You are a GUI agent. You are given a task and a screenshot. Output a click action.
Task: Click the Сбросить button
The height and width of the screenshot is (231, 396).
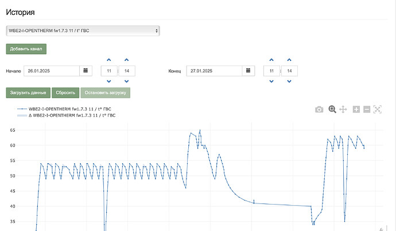[65, 93]
